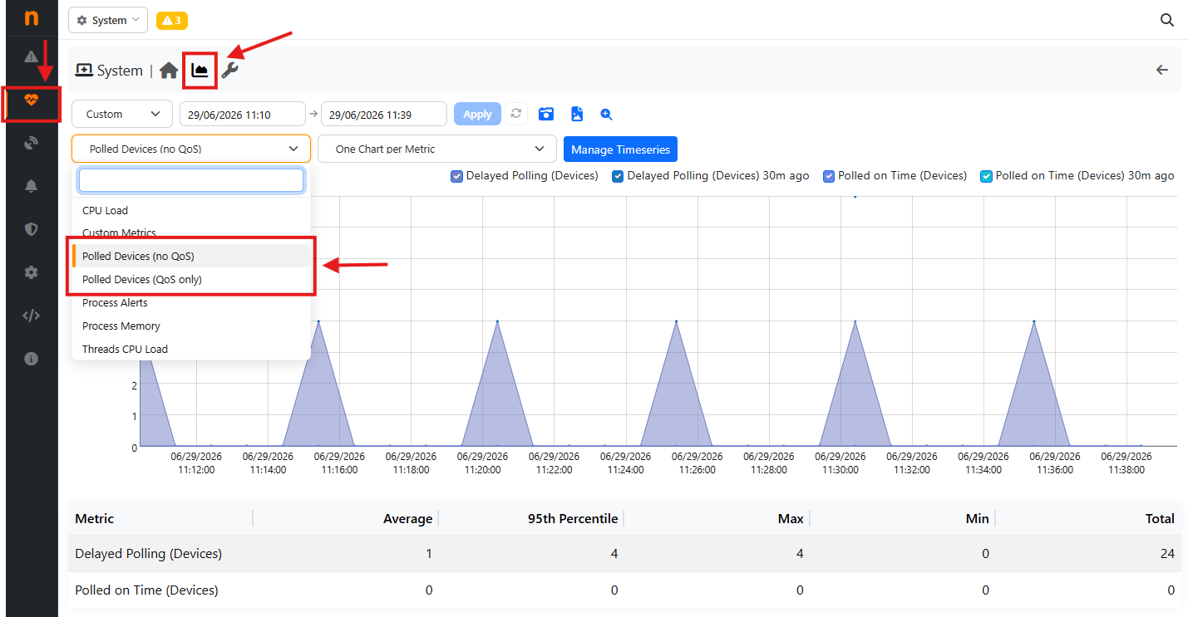Select Polled Devices (no QoS) option
The image size is (1188, 617).
(191, 256)
